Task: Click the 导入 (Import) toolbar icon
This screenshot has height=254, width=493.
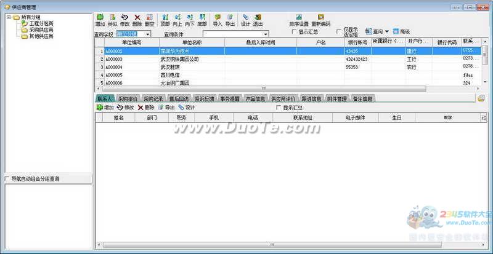Action: (x=217, y=19)
